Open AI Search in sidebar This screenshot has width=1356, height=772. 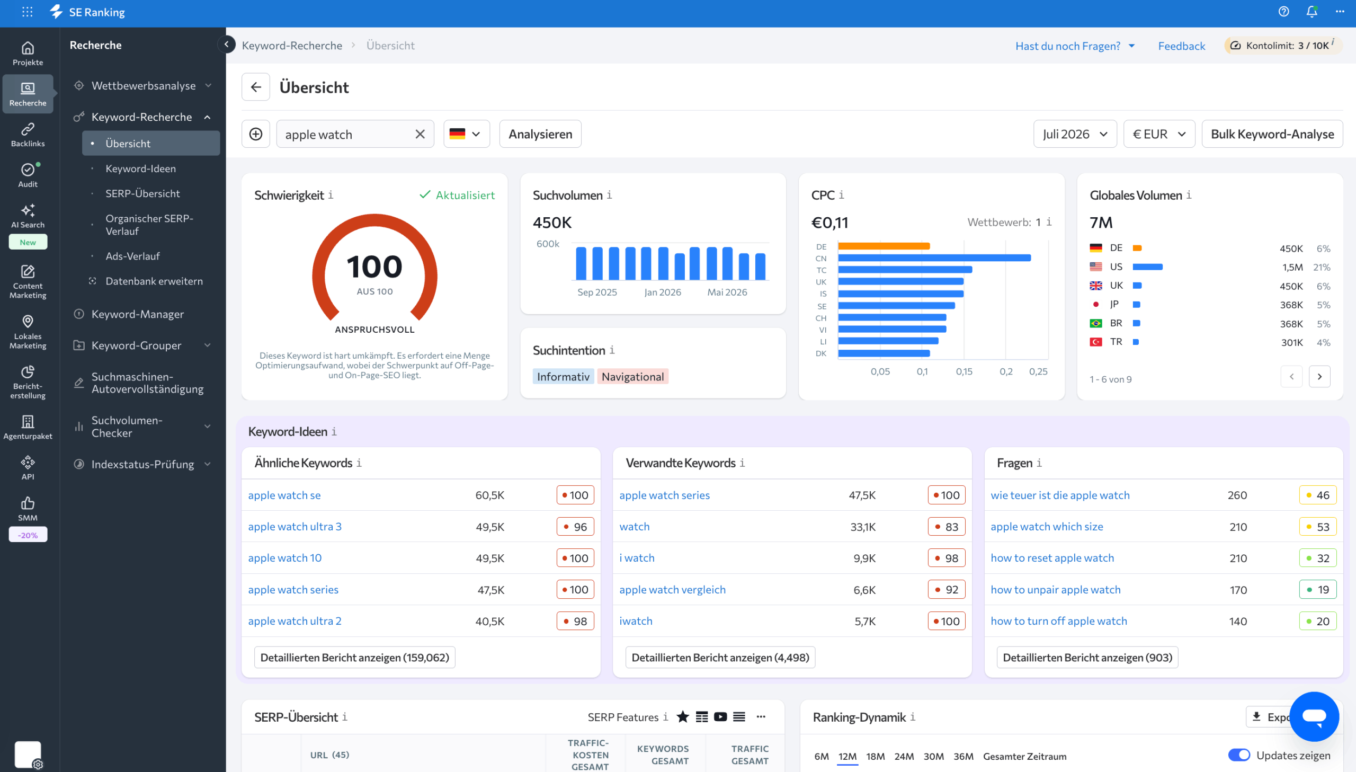(x=28, y=215)
